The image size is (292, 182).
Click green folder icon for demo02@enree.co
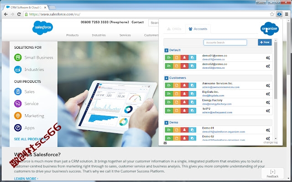click(169, 66)
